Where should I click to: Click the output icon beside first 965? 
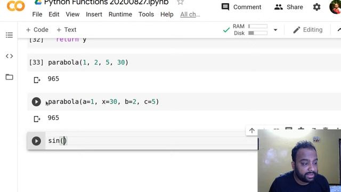pyautogui.click(x=37, y=80)
